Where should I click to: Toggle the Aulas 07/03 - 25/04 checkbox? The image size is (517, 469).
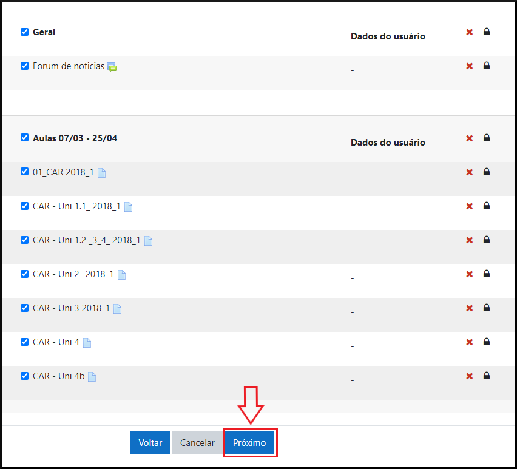(25, 138)
